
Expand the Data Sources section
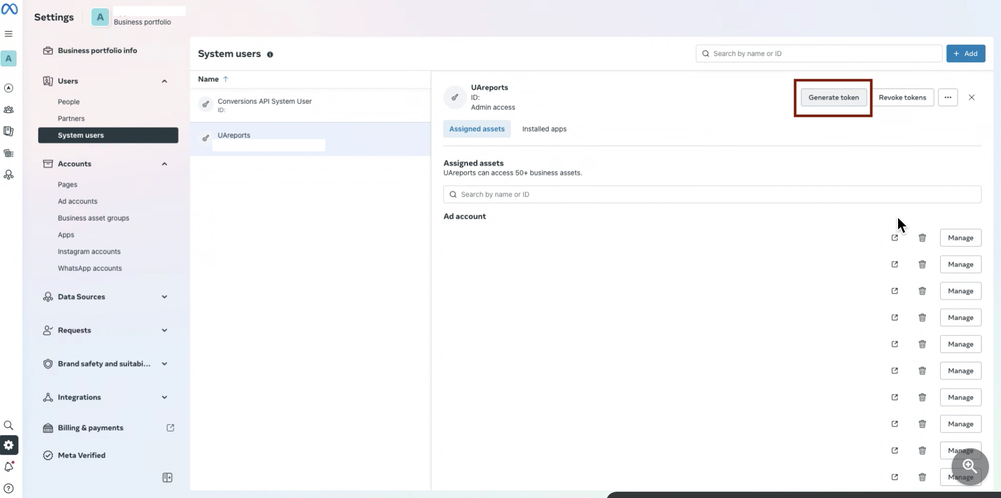(x=164, y=297)
